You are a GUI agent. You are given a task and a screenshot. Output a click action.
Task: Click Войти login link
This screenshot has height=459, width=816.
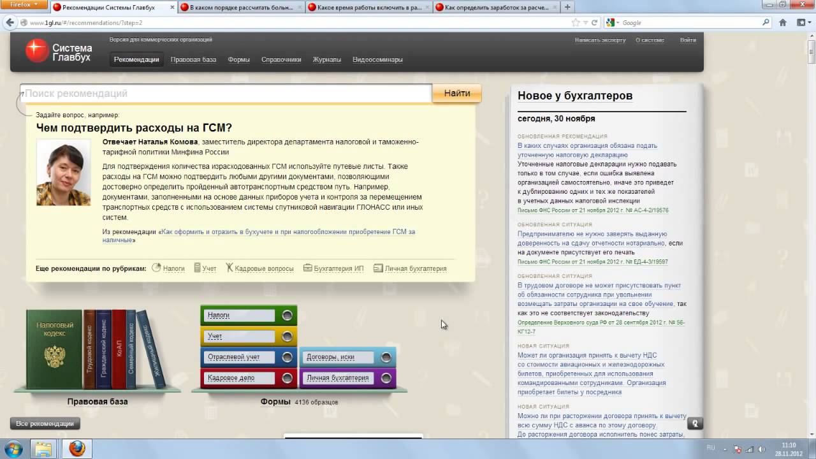pyautogui.click(x=688, y=40)
